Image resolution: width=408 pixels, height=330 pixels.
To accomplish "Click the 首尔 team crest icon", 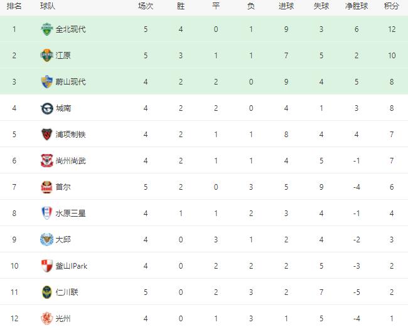I will 47,187.
